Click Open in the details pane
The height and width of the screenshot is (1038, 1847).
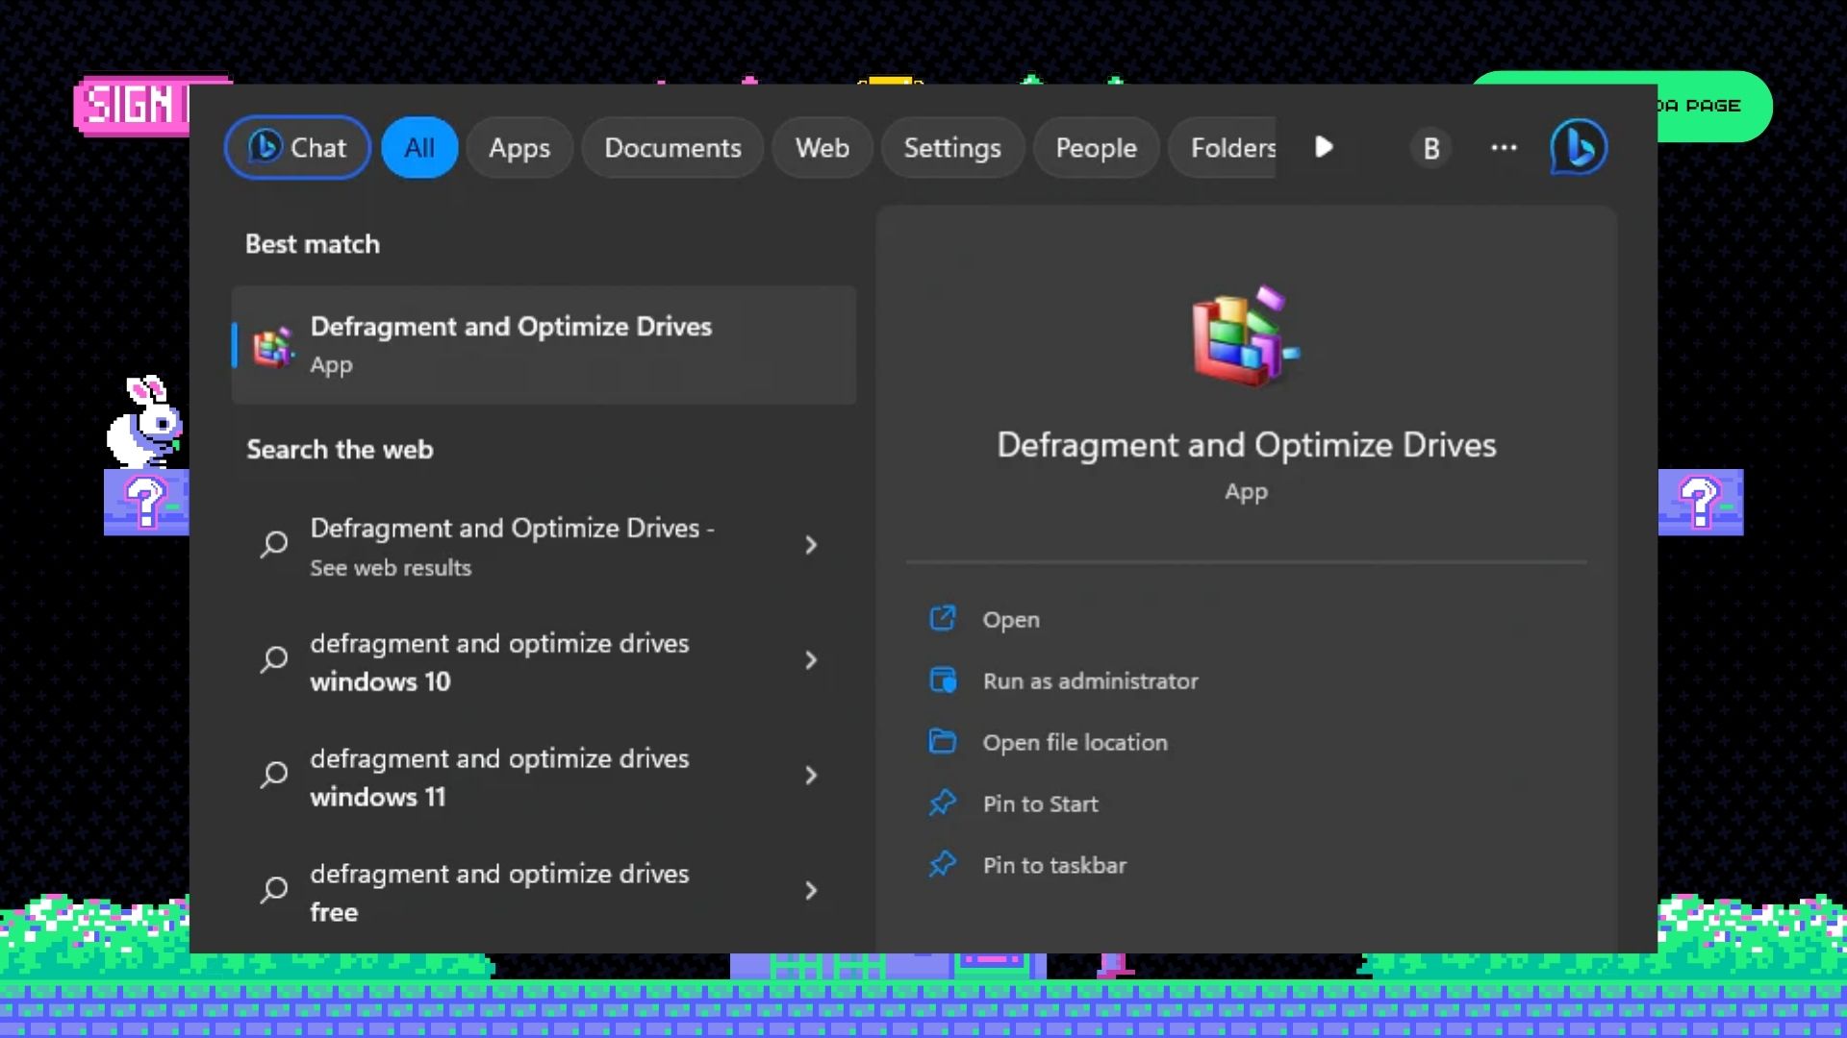click(1010, 620)
